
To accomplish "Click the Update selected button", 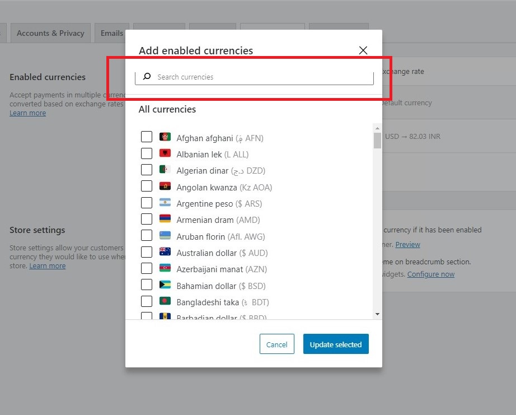I will tap(336, 344).
